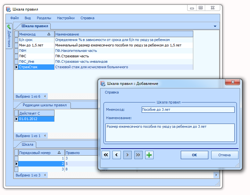Click resize grip of main window
Screen dimensions: 250x195
pyautogui.click(x=218, y=184)
